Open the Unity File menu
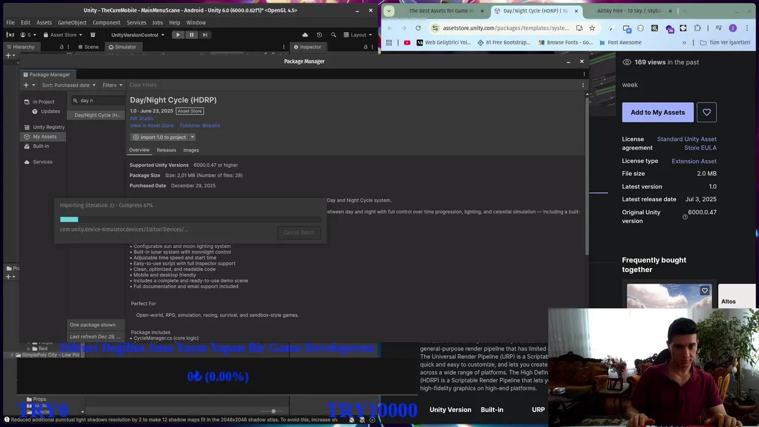Image resolution: width=759 pixels, height=427 pixels. [11, 23]
